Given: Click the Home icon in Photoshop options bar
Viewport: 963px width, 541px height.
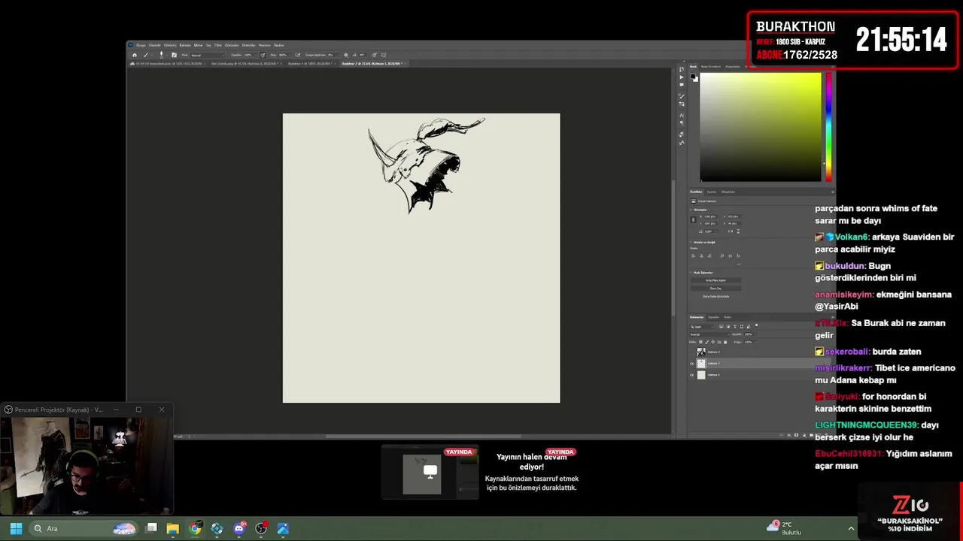Looking at the screenshot, I should click(135, 55).
